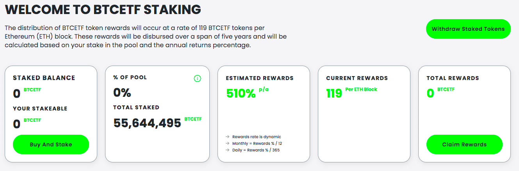Click the 55,644,495 total staked amount
Image resolution: width=519 pixels, height=171 pixels.
(147, 123)
